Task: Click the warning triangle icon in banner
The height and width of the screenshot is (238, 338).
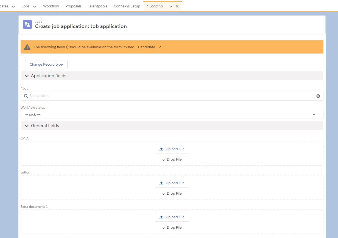Action: coord(27,47)
